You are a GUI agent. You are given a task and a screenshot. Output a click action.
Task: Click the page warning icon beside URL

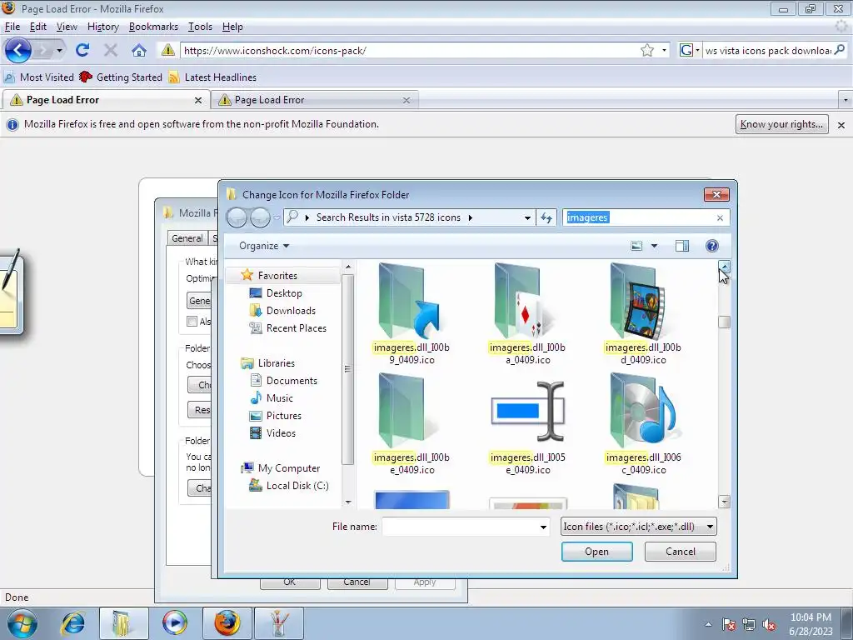[x=168, y=50]
